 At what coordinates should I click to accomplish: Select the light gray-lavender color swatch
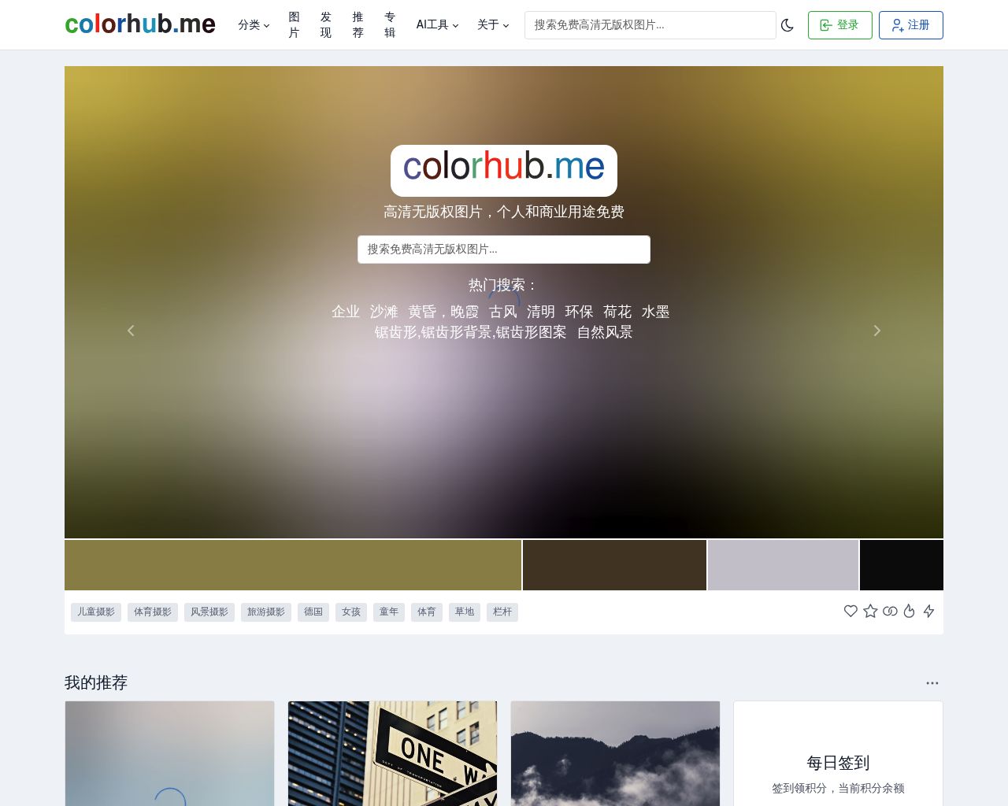783,565
